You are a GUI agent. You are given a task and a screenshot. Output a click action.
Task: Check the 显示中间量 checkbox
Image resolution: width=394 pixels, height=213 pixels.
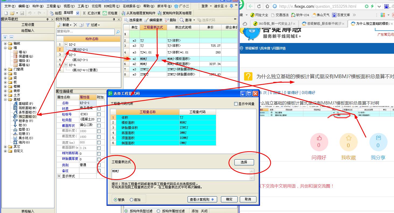[x=236, y=104]
